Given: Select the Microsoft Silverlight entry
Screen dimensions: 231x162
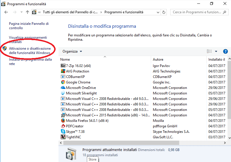Looking at the screenshot, I should [81, 93].
